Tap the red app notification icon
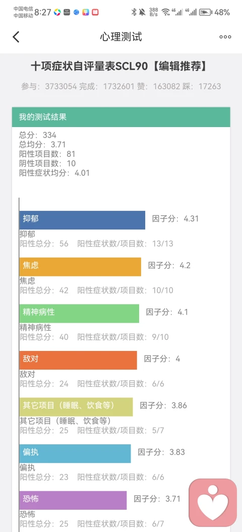 95,13
